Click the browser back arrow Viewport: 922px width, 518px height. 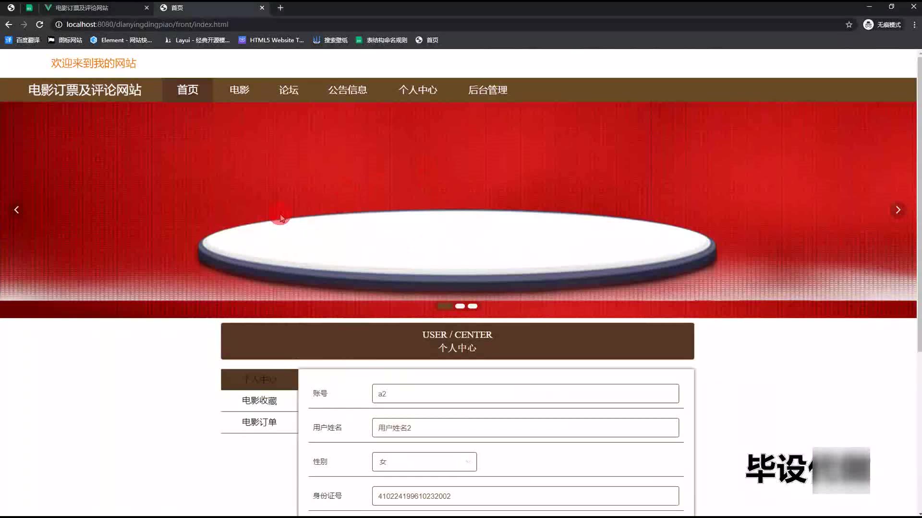(9, 24)
